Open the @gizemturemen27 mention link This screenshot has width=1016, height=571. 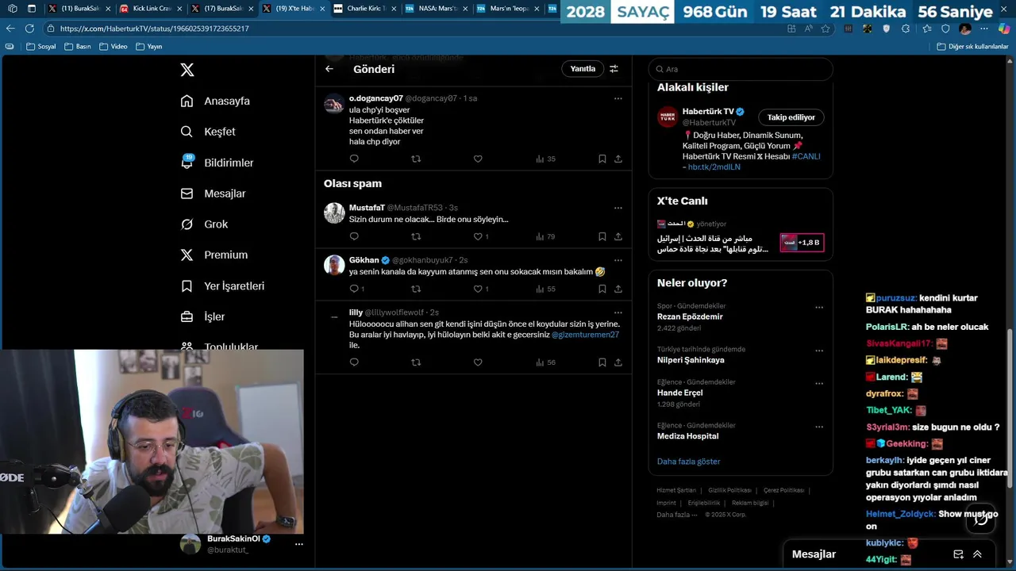click(x=585, y=335)
